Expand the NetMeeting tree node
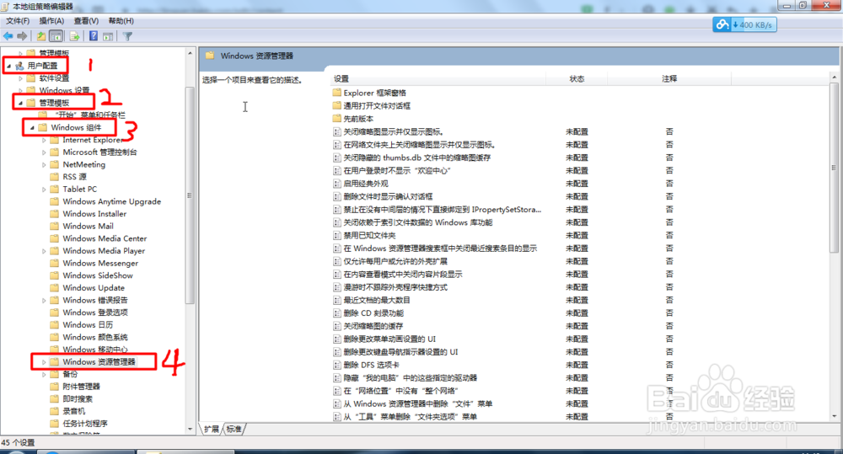The image size is (843, 454). pos(44,164)
